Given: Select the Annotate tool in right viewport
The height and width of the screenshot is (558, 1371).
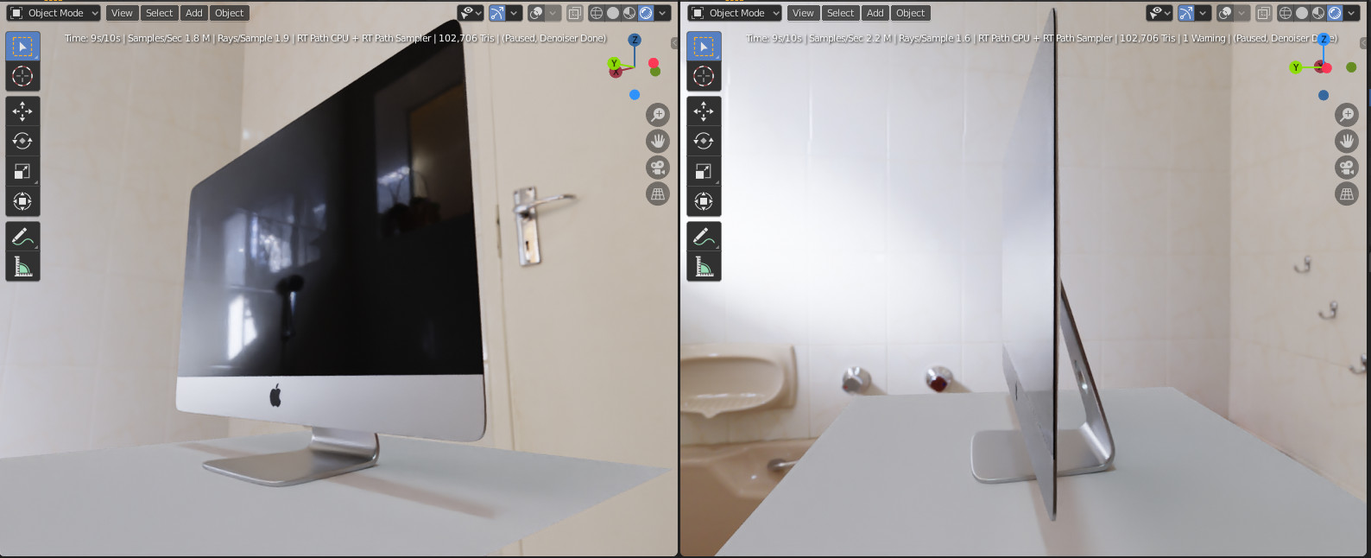Looking at the screenshot, I should (704, 237).
